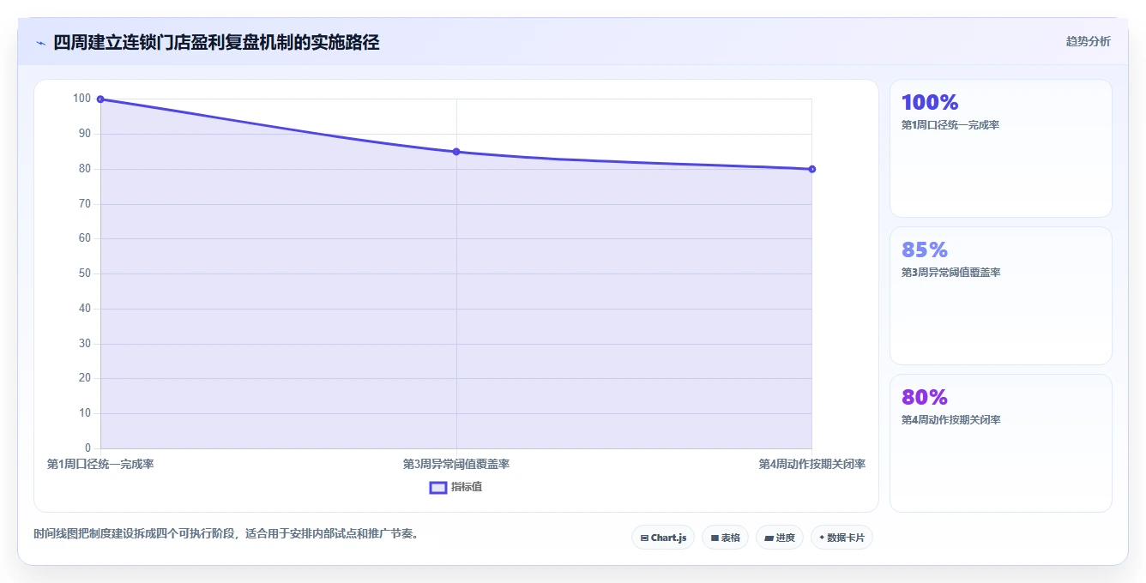Open the 85% 第3周异常阈值覆盖率 card

click(1001, 296)
